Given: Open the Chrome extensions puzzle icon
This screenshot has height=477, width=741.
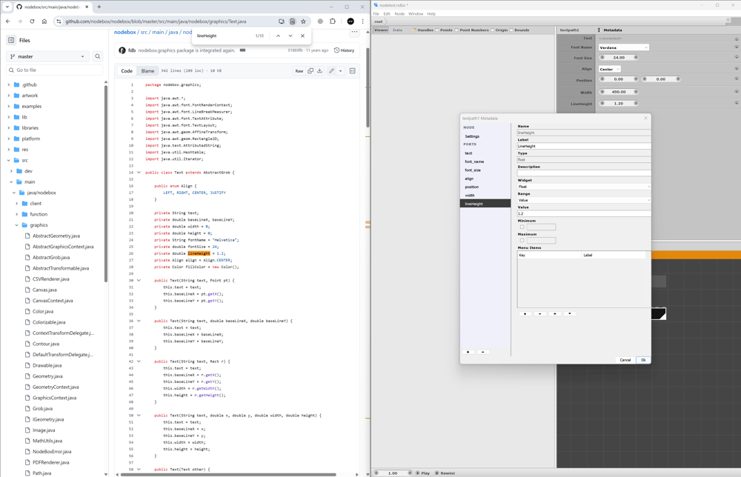Looking at the screenshot, I should 333,21.
